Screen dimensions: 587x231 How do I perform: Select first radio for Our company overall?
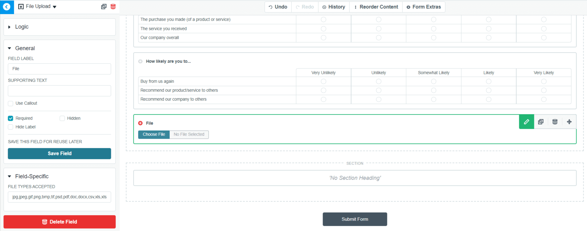pyautogui.click(x=324, y=38)
